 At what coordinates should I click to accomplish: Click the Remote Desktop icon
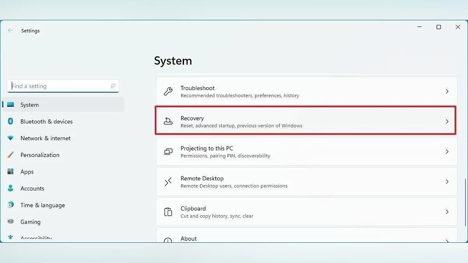click(168, 182)
